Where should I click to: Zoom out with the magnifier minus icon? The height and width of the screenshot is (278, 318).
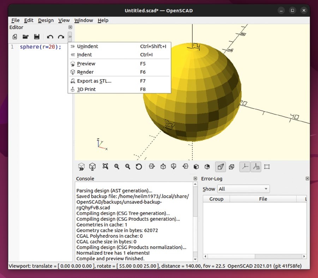pos(127,167)
